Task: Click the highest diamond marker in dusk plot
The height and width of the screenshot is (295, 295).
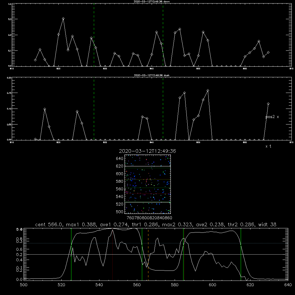Action: click(x=208, y=91)
